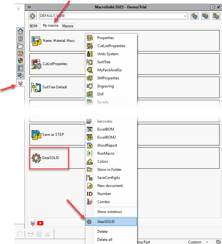This screenshot has height=244, width=222.
Task: Select the MacroSolid chevrons sidebar tab
Action: [x=20, y=83]
